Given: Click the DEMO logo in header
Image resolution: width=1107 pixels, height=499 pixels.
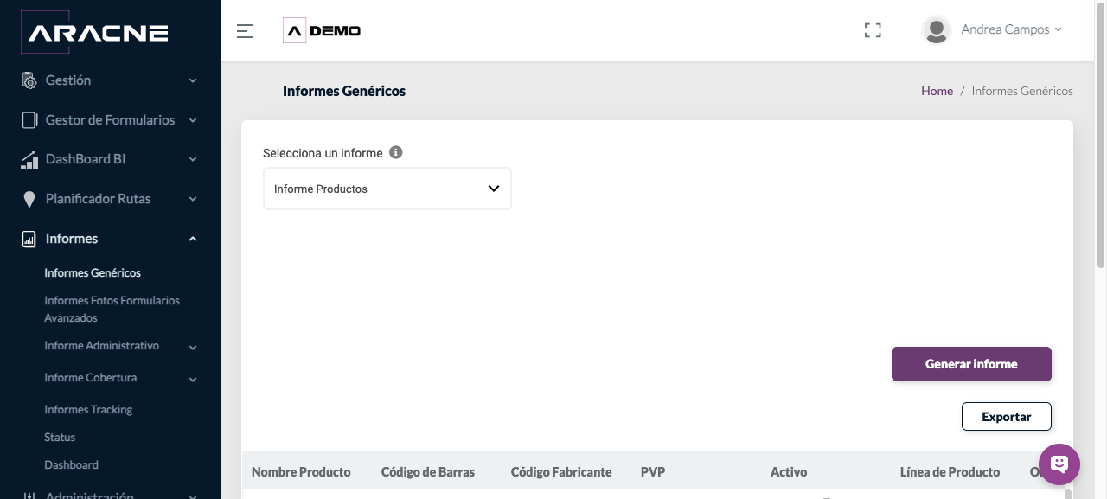Looking at the screenshot, I should point(322,30).
